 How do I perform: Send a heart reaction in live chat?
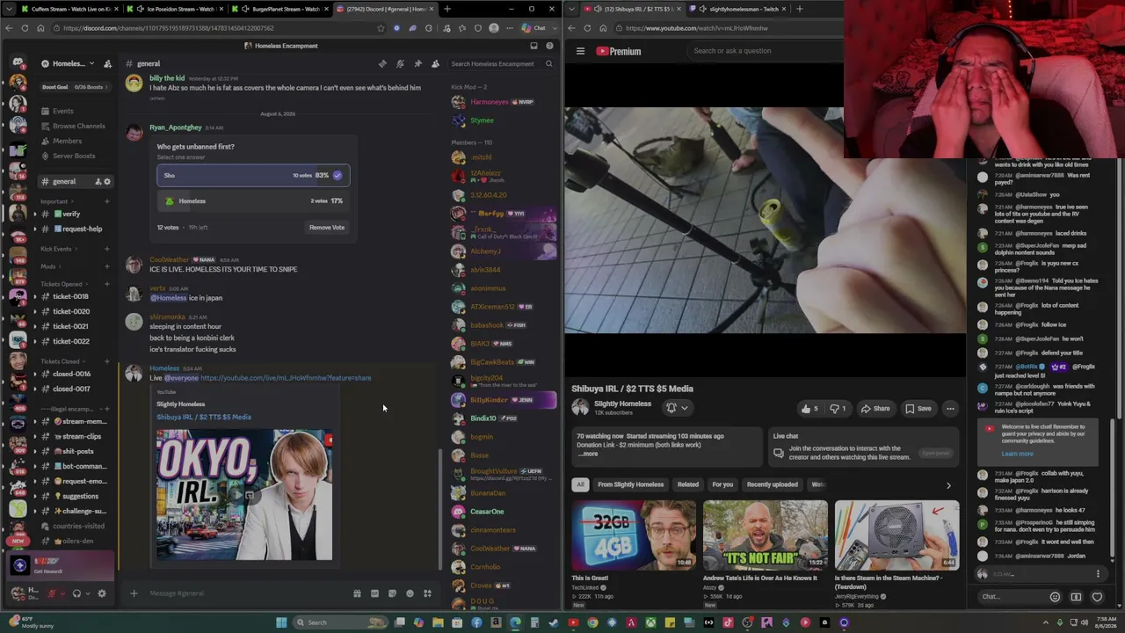coord(1097,597)
